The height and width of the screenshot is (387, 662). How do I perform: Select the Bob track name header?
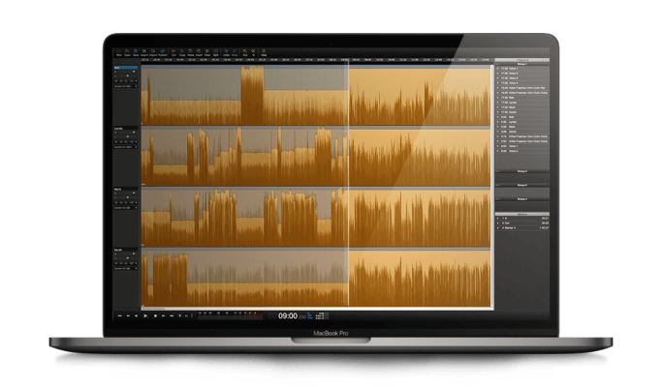pyautogui.click(x=126, y=68)
